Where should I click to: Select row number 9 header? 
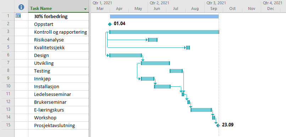coord(7,79)
